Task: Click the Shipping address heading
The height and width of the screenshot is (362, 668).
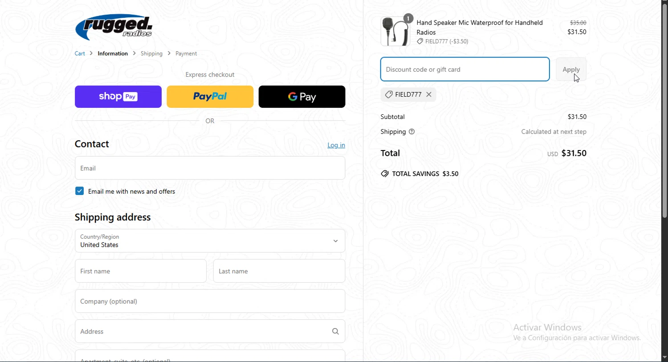Action: tap(113, 217)
